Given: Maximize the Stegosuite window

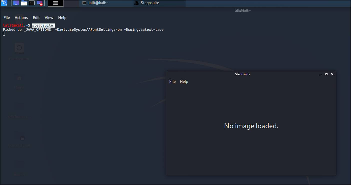Looking at the screenshot, I should [x=326, y=74].
